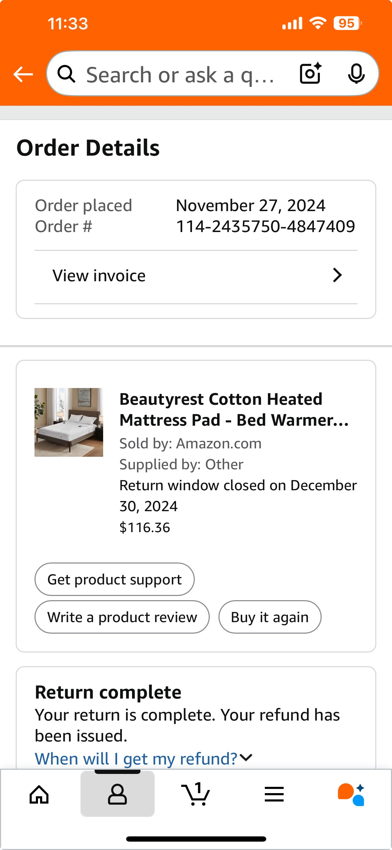Tap the microphone voice search icon

(356, 74)
